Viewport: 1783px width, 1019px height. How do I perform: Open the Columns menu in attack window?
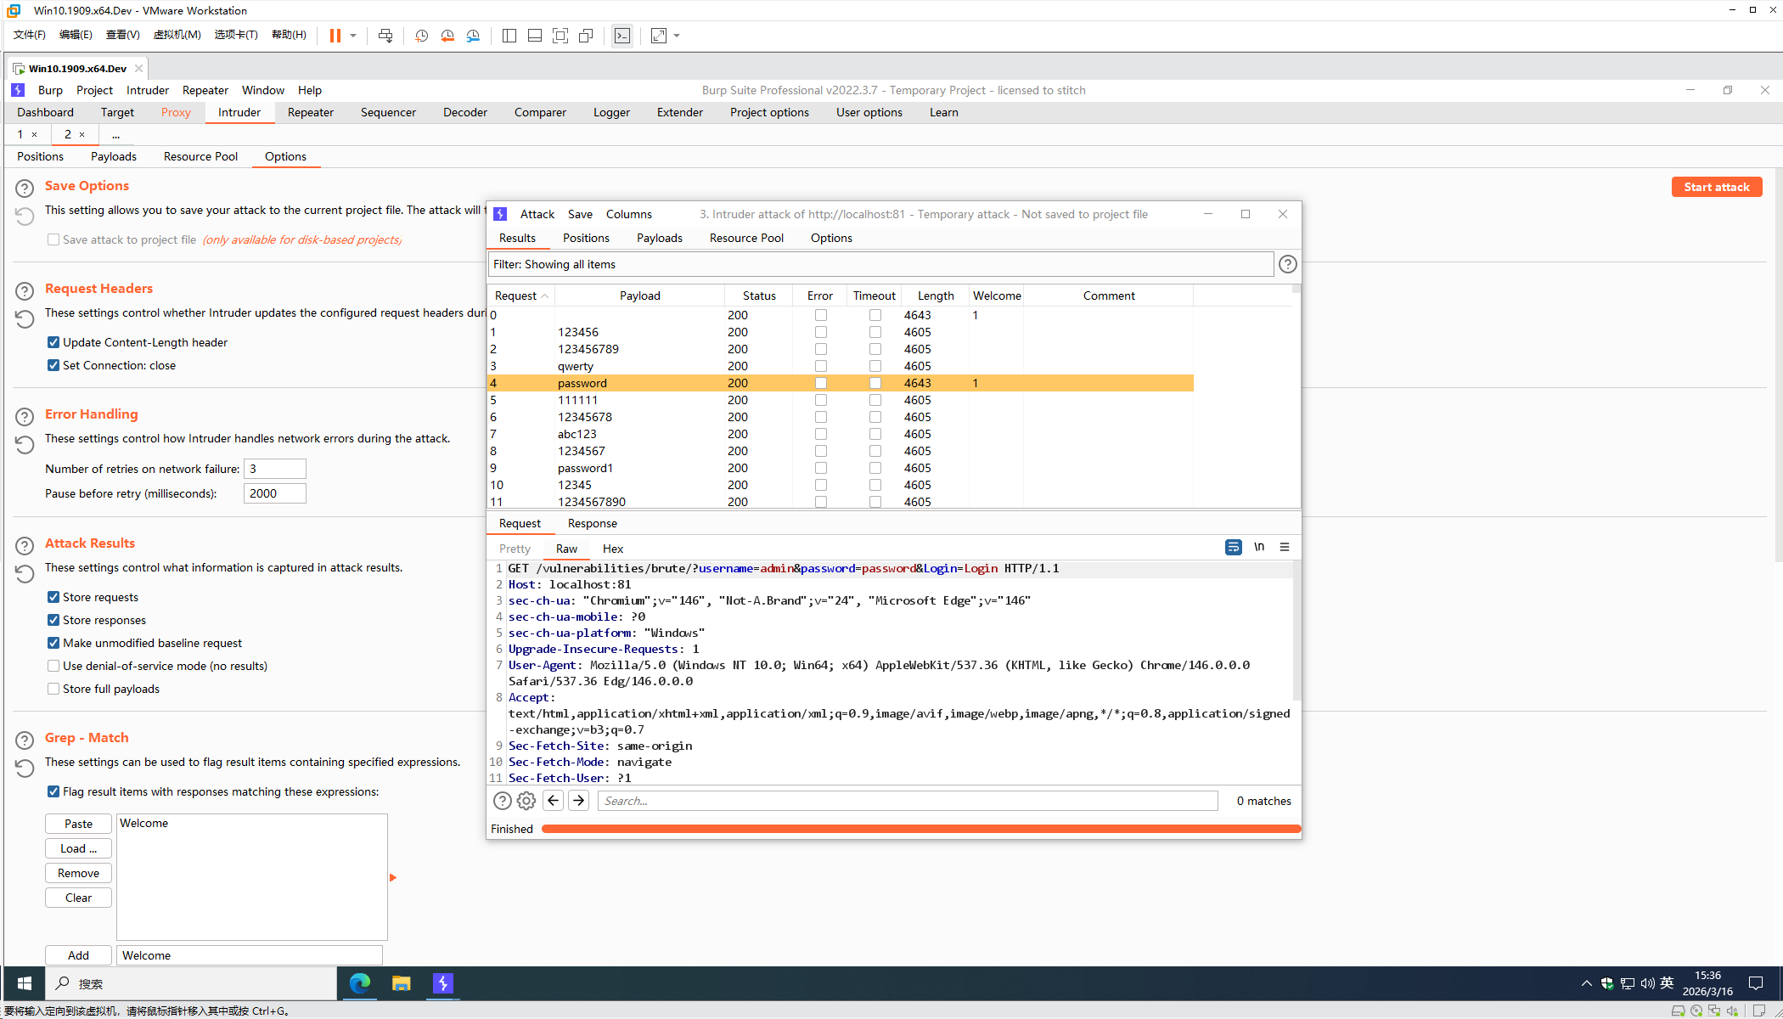[x=628, y=214]
